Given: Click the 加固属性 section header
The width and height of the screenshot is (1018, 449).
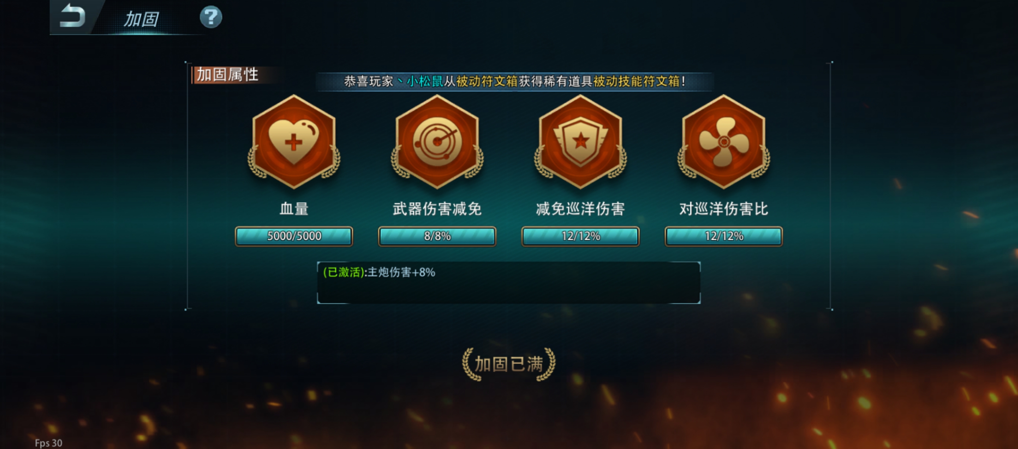Looking at the screenshot, I should pos(228,75).
